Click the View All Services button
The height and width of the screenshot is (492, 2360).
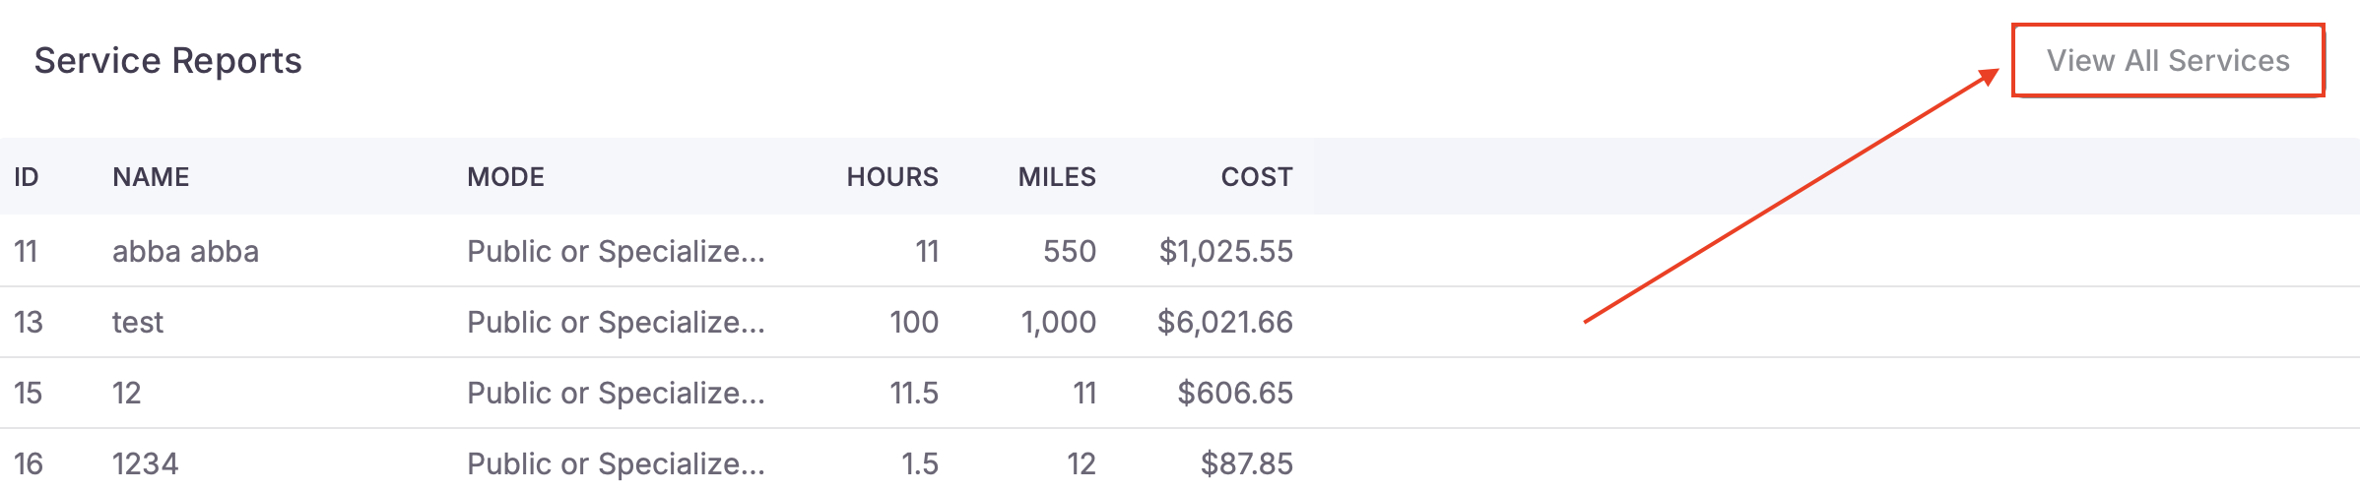pyautogui.click(x=2167, y=61)
